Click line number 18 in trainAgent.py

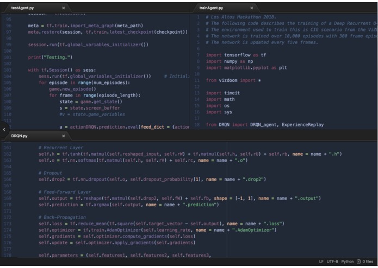(197, 124)
